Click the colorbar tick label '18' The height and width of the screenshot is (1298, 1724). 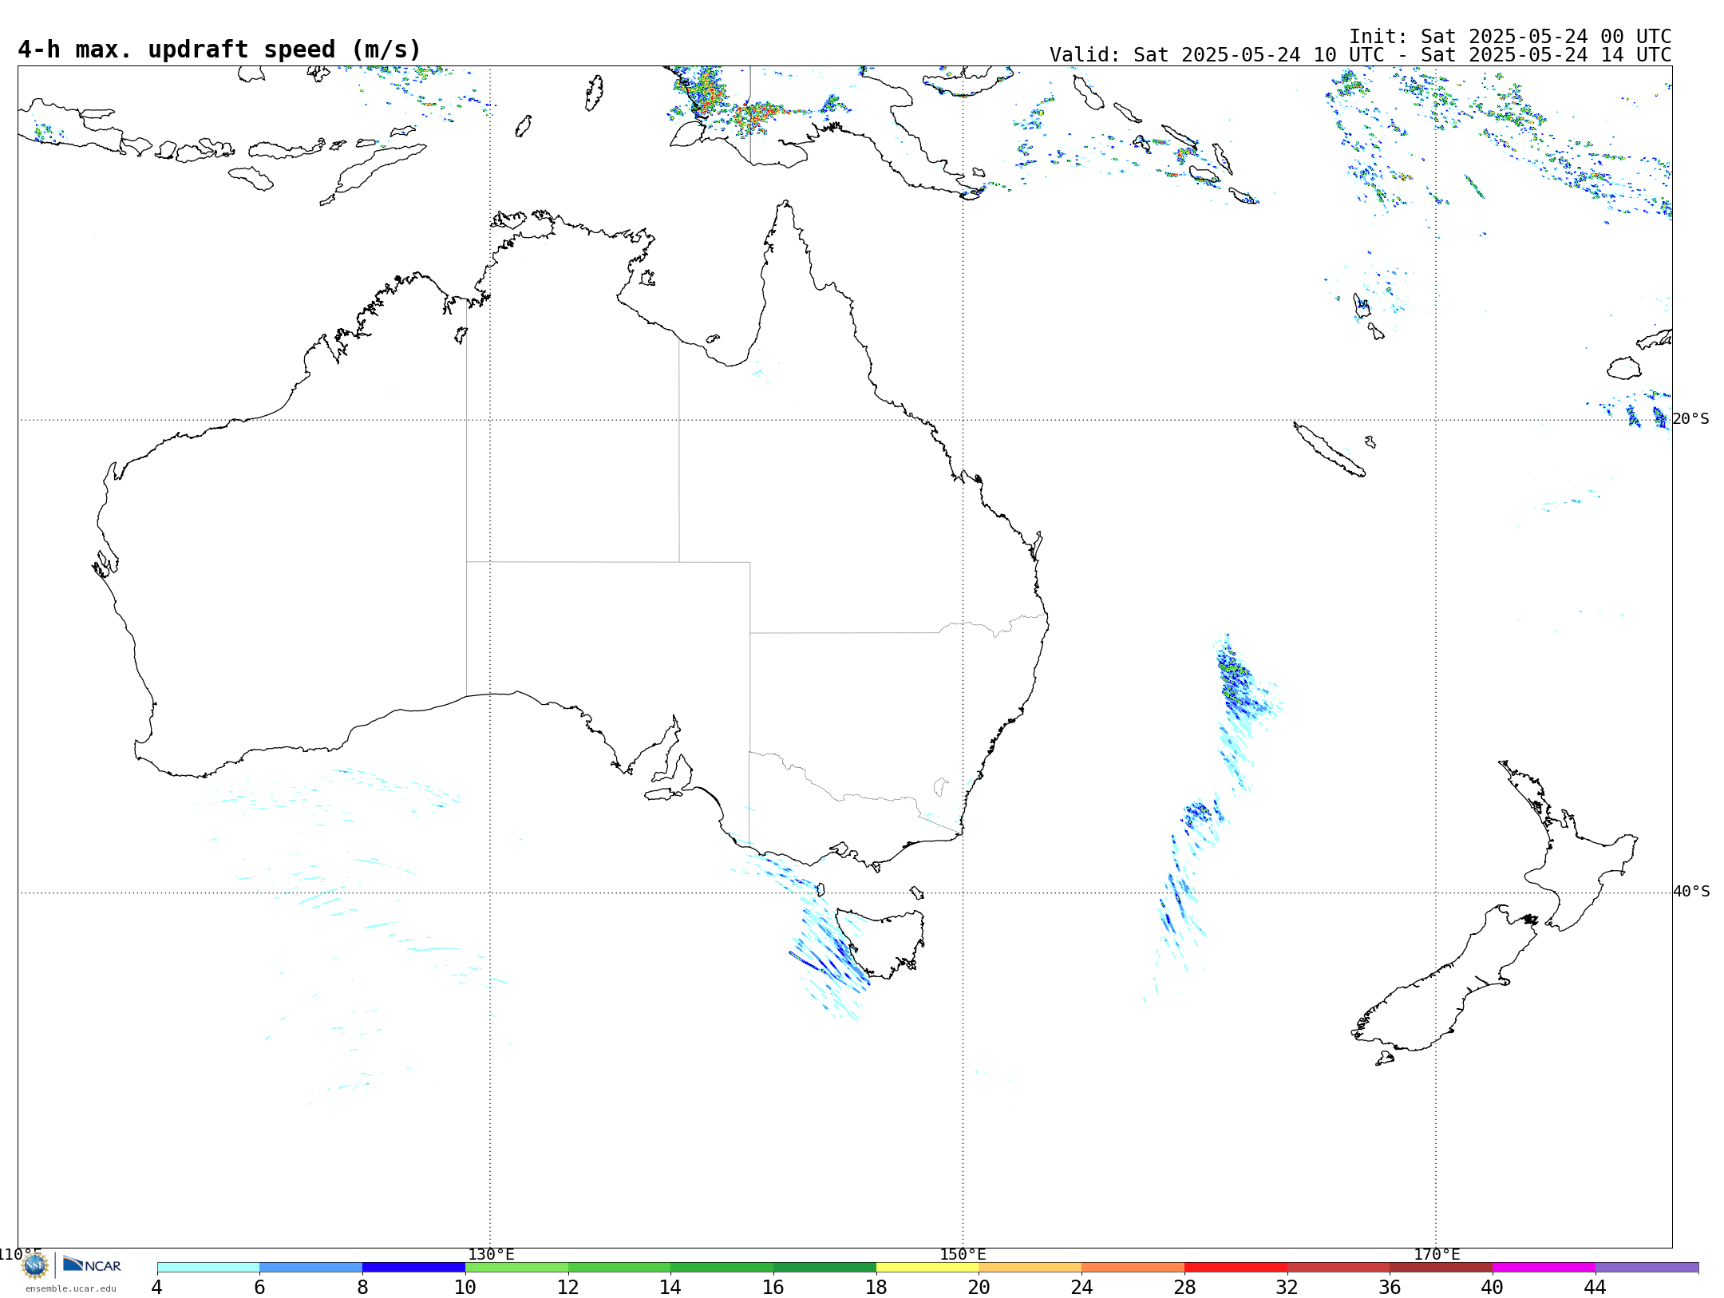(x=876, y=1288)
